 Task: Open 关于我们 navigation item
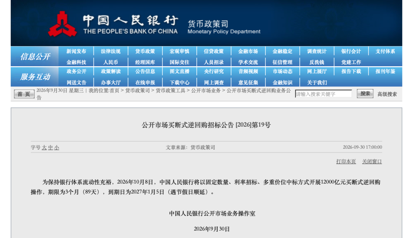tap(317, 82)
